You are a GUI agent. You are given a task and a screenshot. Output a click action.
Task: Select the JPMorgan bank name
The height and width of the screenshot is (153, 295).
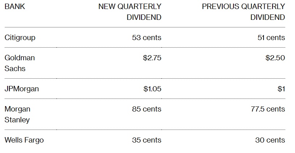click(22, 89)
